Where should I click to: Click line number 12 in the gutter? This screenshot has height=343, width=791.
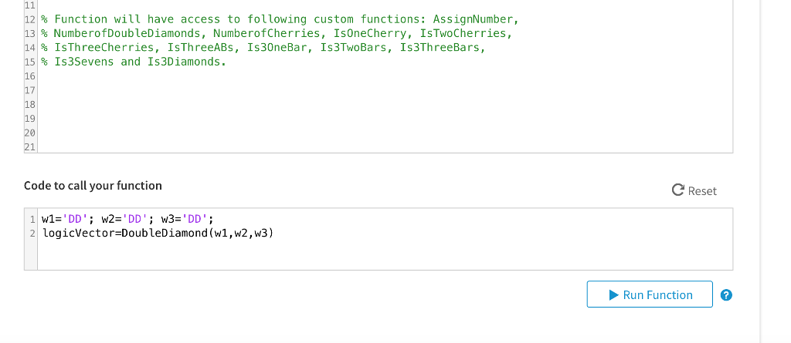[x=30, y=19]
